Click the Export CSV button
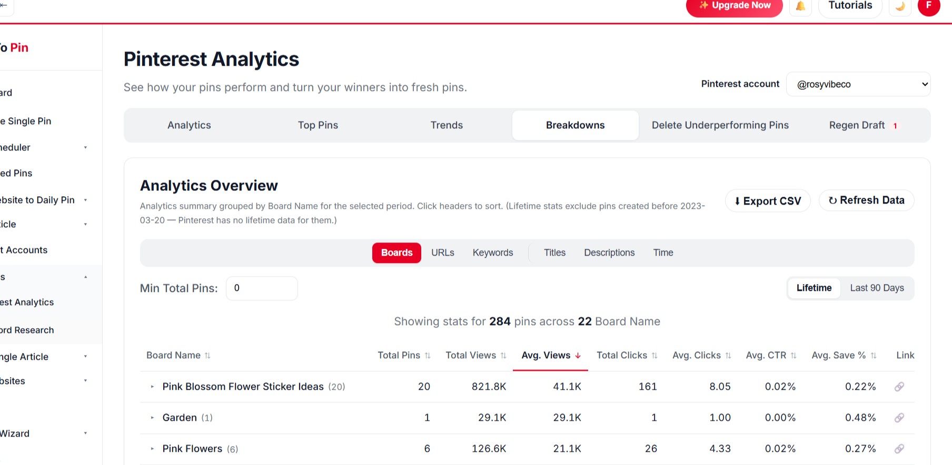Viewport: 952px width, 465px height. pos(768,201)
